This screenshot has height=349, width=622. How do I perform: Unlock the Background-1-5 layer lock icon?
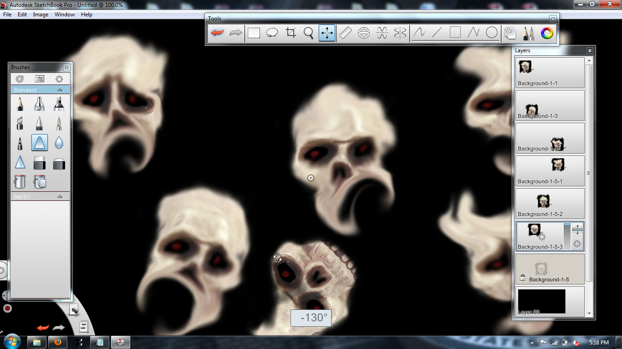pos(523,278)
